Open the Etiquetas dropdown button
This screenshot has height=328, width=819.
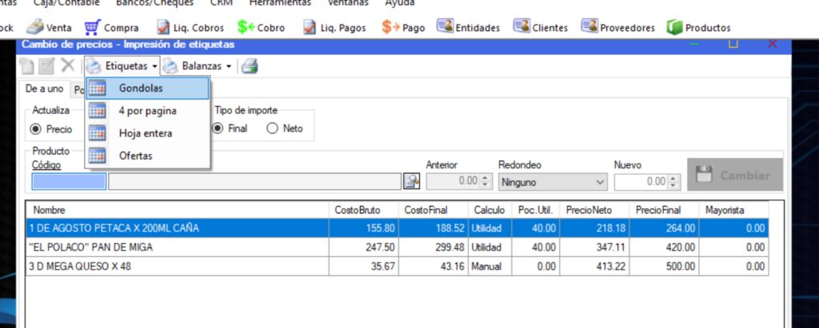click(x=122, y=66)
